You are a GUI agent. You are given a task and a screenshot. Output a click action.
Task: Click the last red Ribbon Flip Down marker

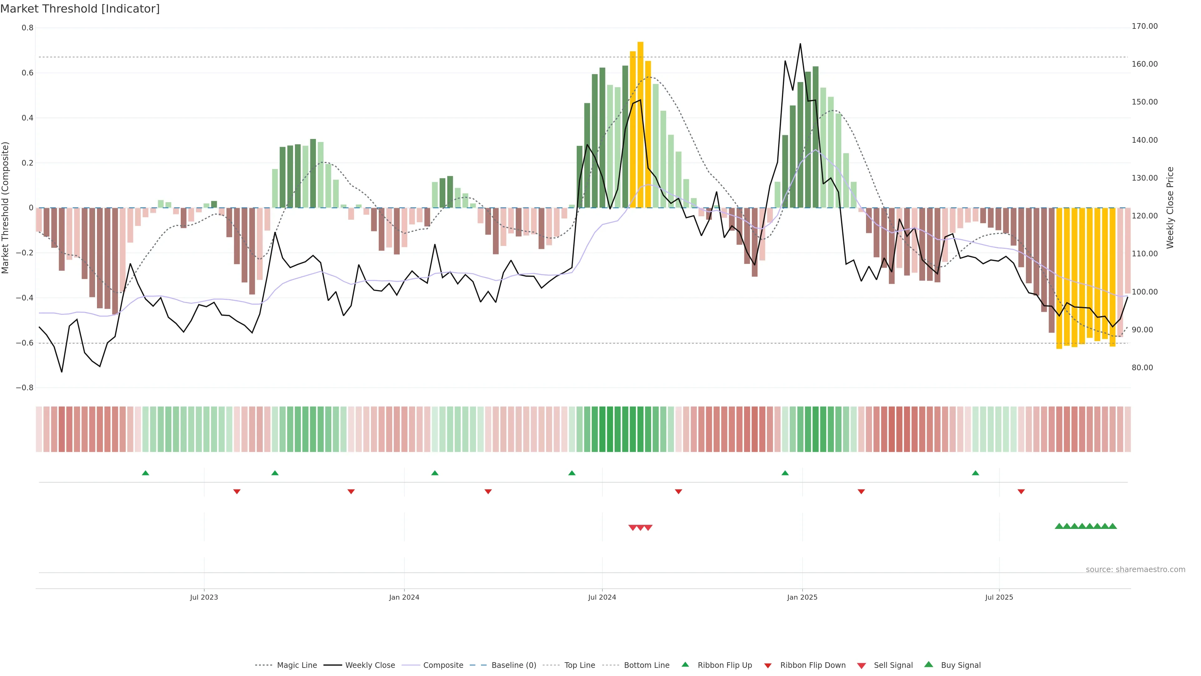coord(1021,492)
